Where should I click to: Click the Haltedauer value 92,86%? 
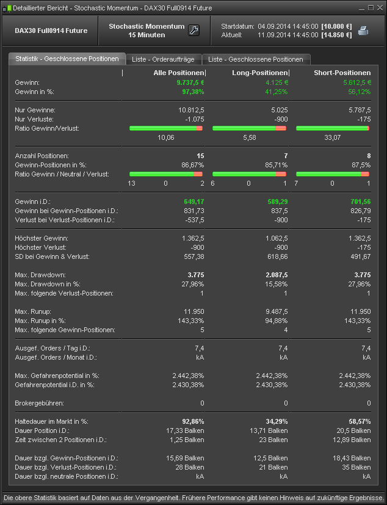coord(193,421)
